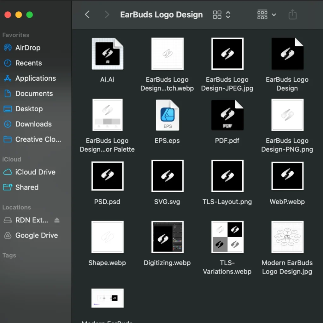323x323 pixels.
Task: Open the icon view switcher dropdown
Action: click(x=222, y=15)
